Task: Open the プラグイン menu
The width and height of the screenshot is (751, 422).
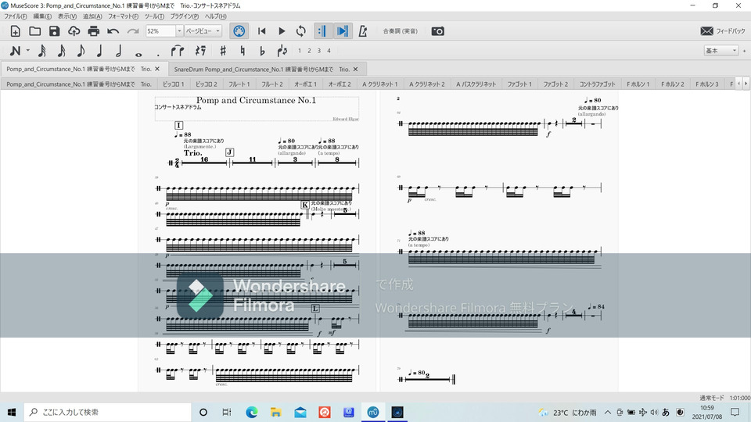Action: coord(185,16)
